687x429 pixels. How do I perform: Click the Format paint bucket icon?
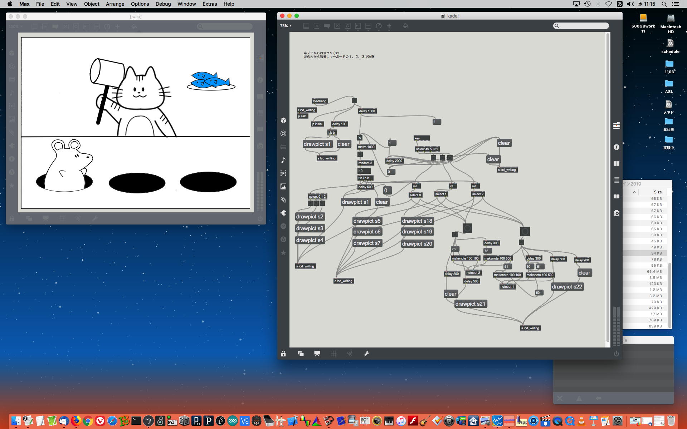point(405,26)
